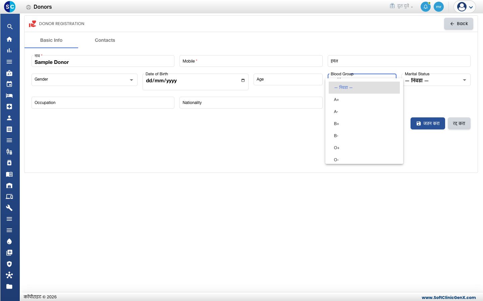Switch to the Contacts tab
Viewport: 483px width, 301px height.
coord(105,40)
